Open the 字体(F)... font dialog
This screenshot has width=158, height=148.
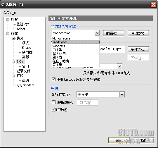(138, 49)
